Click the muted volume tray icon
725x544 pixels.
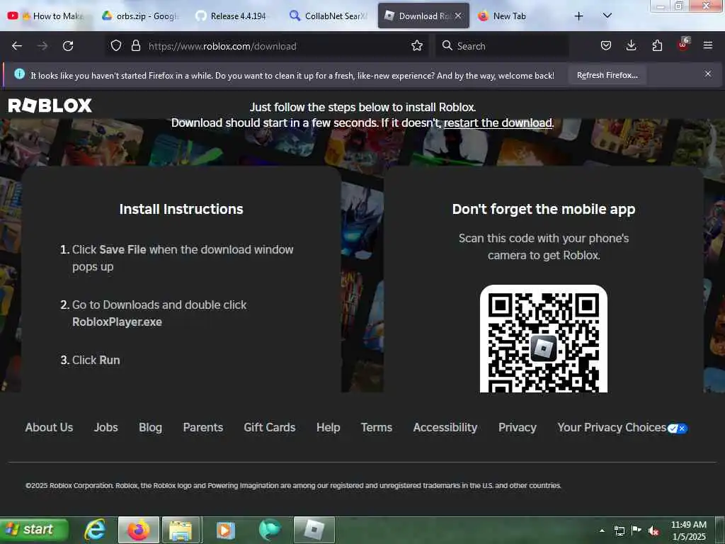tap(653, 531)
